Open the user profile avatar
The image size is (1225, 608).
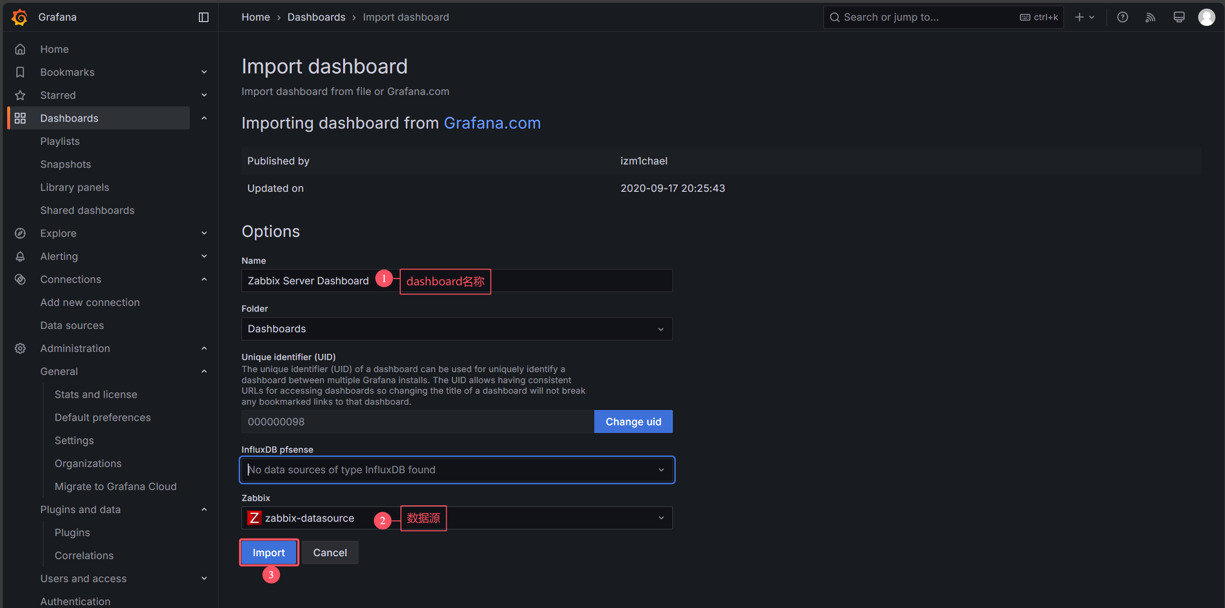pos(1207,17)
